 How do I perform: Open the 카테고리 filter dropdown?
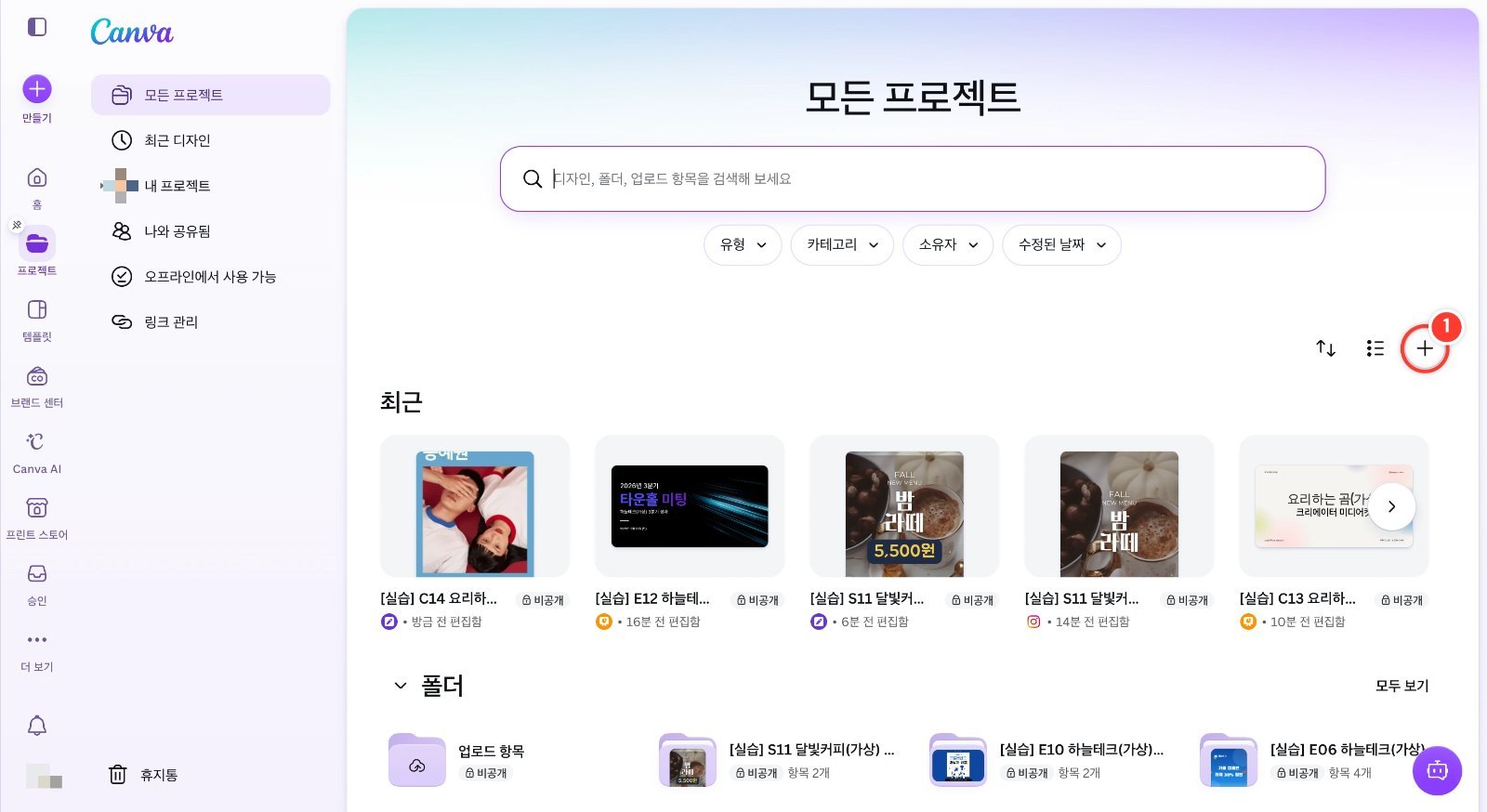pos(842,245)
